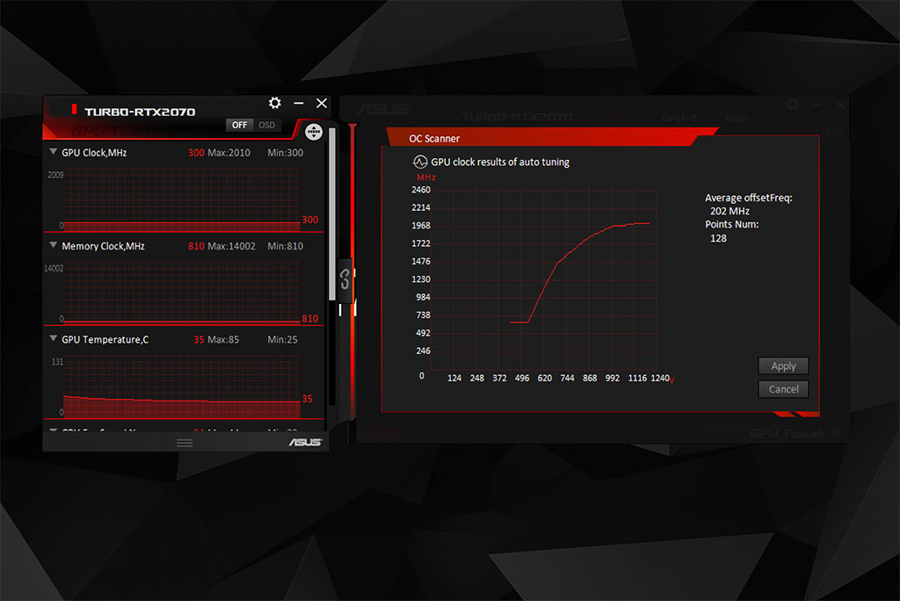Click the TURBO-RTX2070 title text
This screenshot has width=900, height=601.
click(140, 112)
